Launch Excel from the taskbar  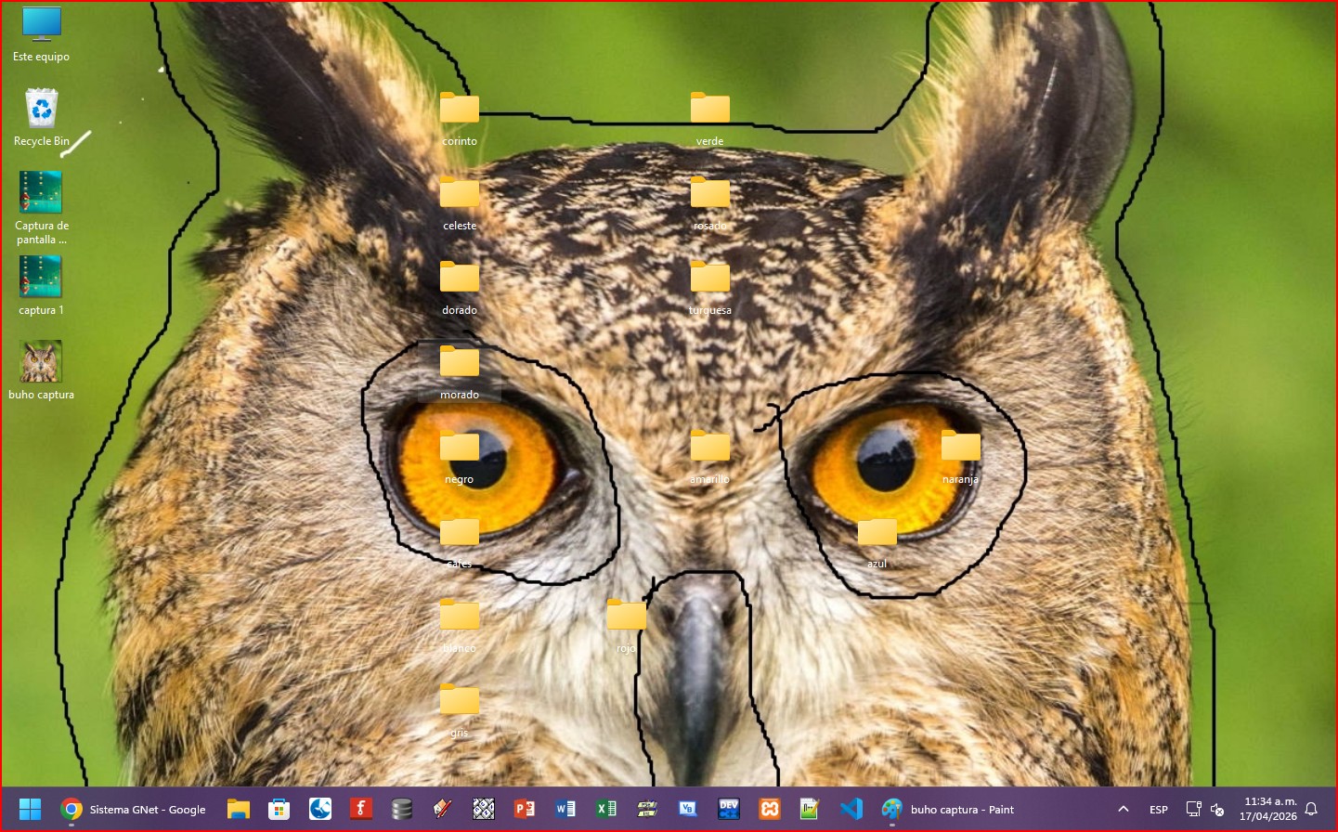click(x=606, y=809)
